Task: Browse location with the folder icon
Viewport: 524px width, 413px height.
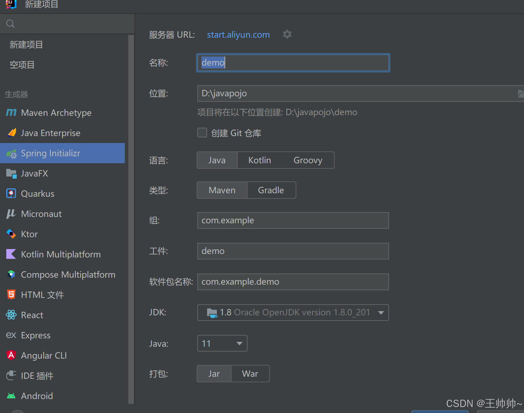Action: 521,93
